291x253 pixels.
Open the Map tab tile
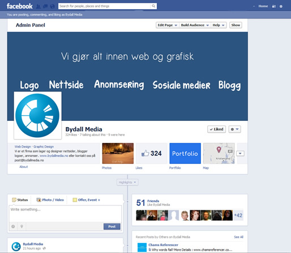coord(219,153)
